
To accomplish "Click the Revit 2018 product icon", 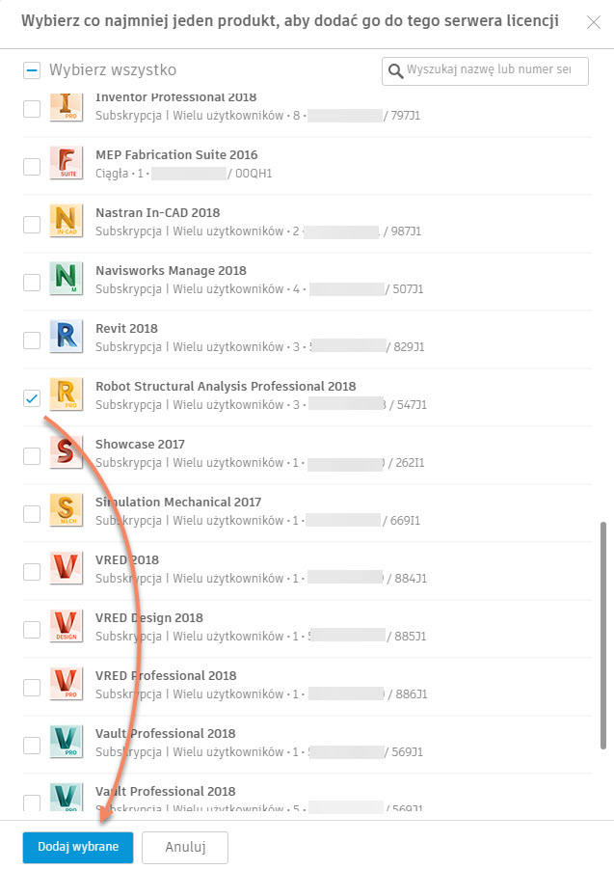I will tap(66, 339).
